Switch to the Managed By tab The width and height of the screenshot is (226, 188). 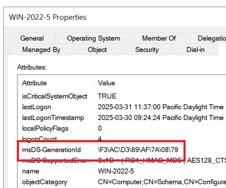pos(41,50)
